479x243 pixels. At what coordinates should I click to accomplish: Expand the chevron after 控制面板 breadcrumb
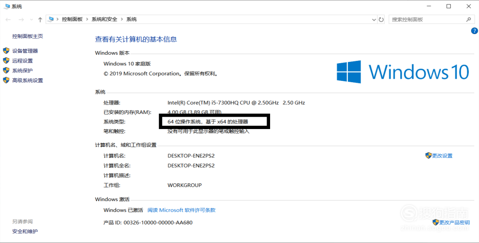87,19
